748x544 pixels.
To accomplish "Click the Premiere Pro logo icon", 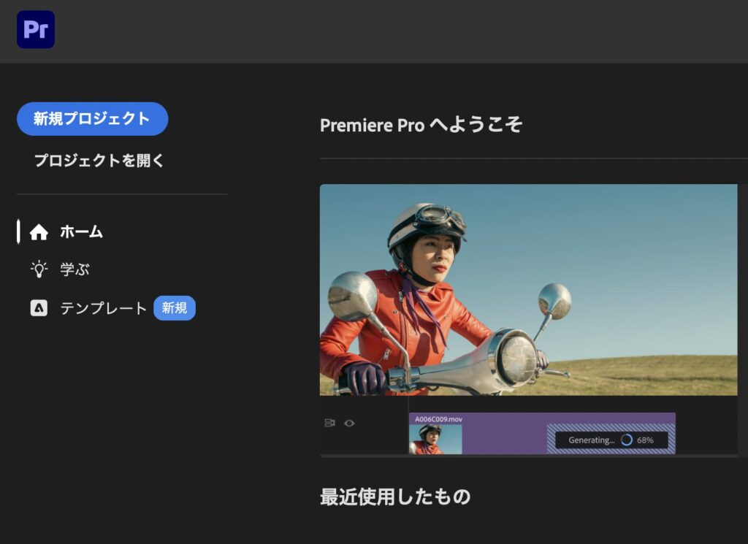I will point(36,29).
